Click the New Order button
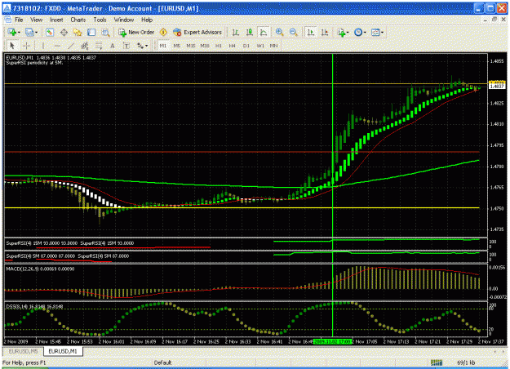Image resolution: width=510 pixels, height=369 pixels. [x=136, y=32]
